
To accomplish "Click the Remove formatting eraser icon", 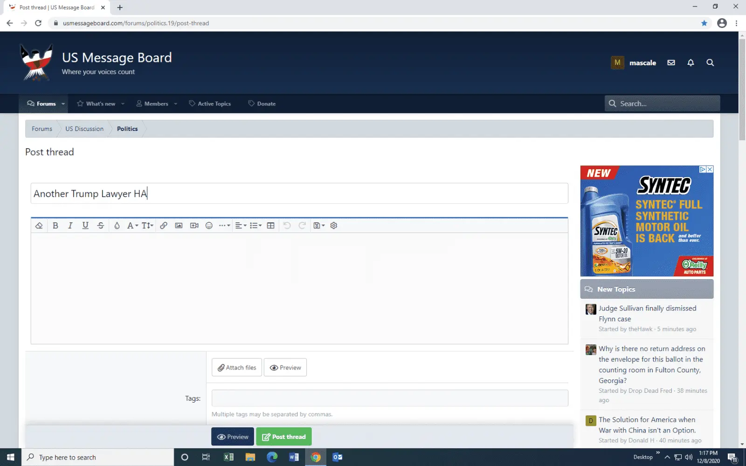I will click(x=39, y=226).
